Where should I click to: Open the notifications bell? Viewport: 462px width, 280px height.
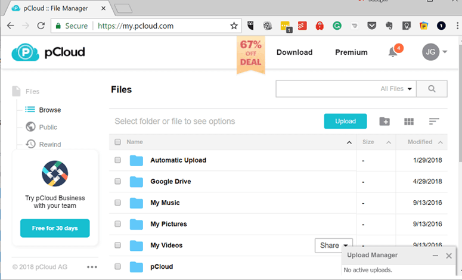pos(393,52)
